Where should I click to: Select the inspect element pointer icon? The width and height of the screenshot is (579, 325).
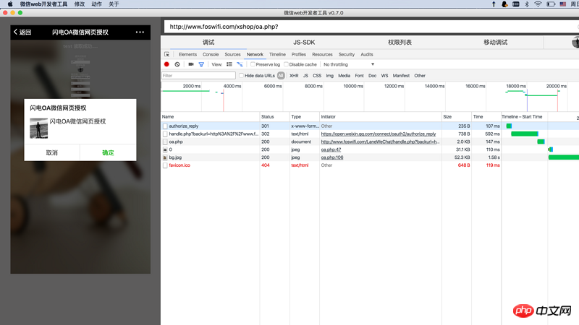(166, 54)
